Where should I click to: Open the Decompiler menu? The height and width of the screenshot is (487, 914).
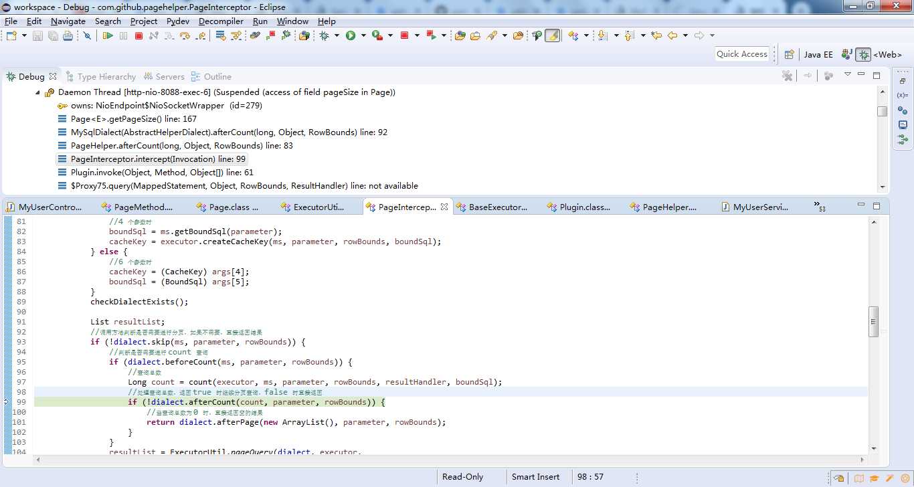tap(221, 21)
